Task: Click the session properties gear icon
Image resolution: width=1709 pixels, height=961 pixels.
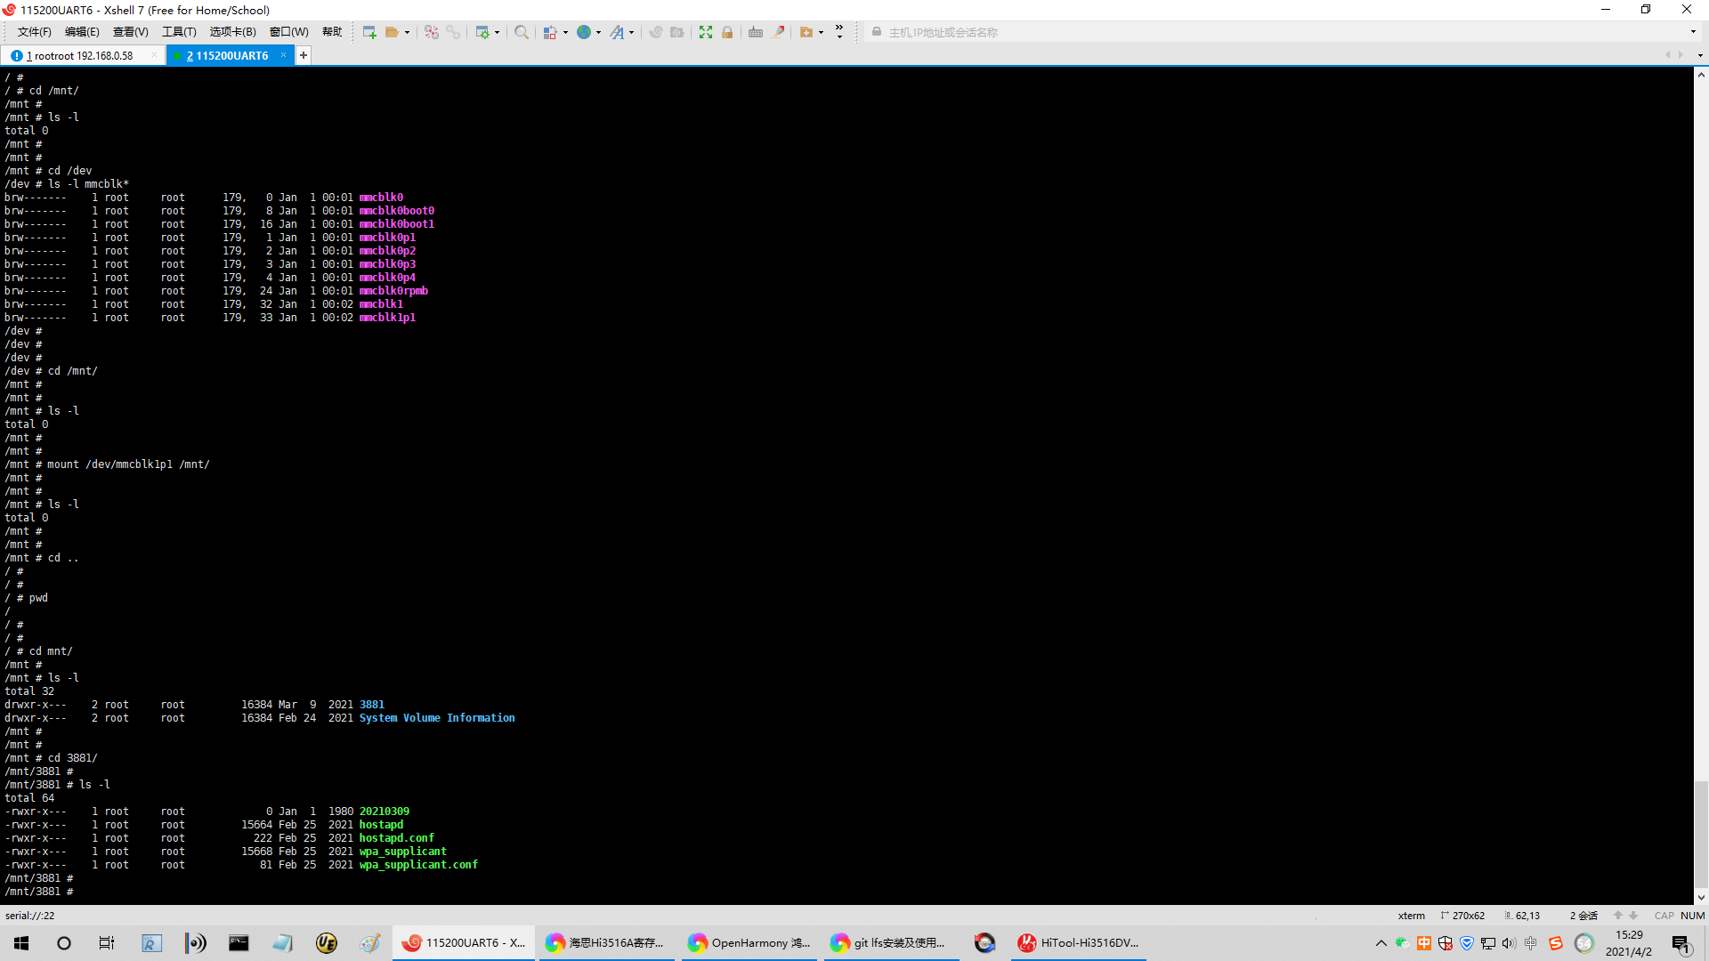Action: [482, 32]
